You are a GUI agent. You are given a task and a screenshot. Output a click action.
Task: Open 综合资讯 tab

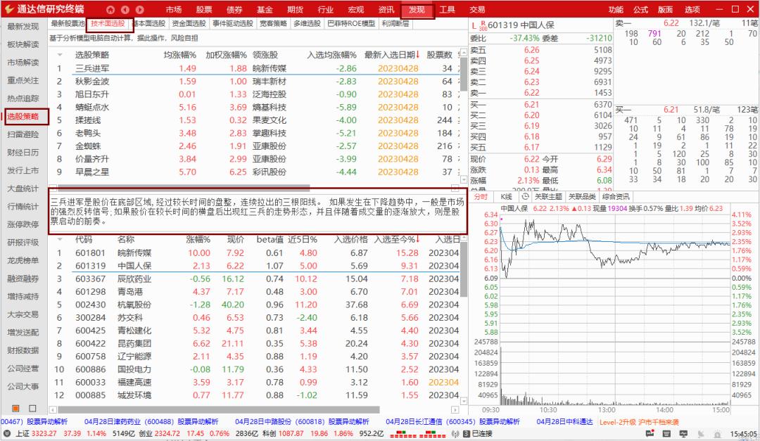[616, 196]
